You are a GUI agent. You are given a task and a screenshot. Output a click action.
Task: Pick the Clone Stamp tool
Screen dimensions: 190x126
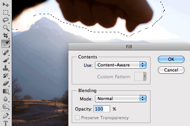[6, 68]
